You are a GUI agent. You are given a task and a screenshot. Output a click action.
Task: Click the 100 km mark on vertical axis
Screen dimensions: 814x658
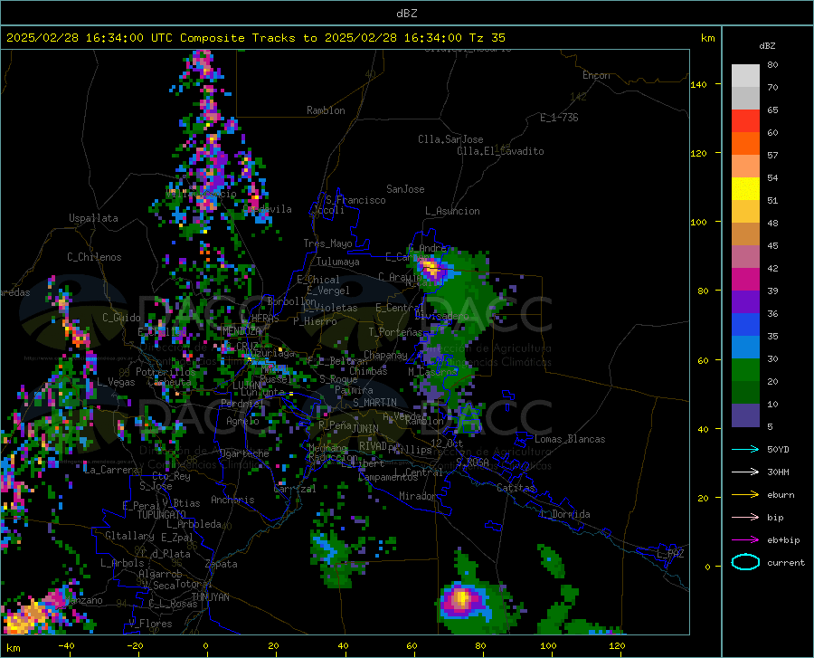pos(698,222)
